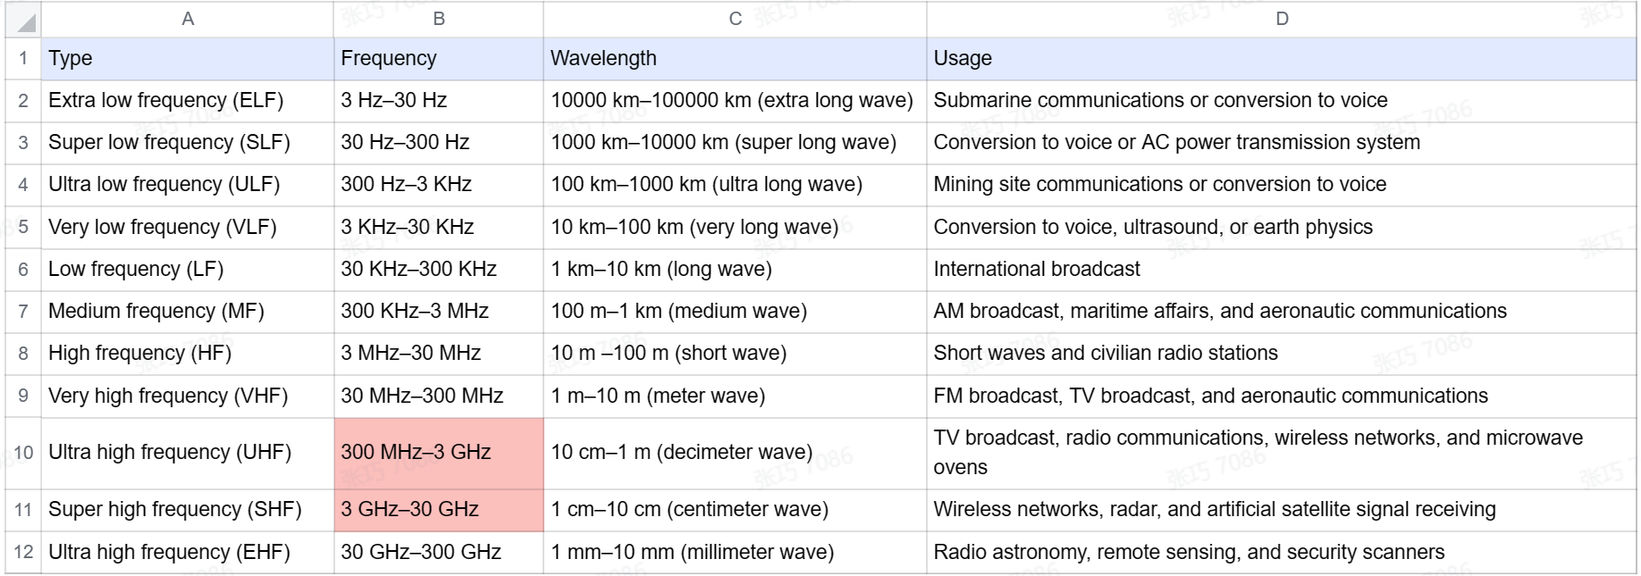Select the International broadcast cell

(x=1282, y=269)
